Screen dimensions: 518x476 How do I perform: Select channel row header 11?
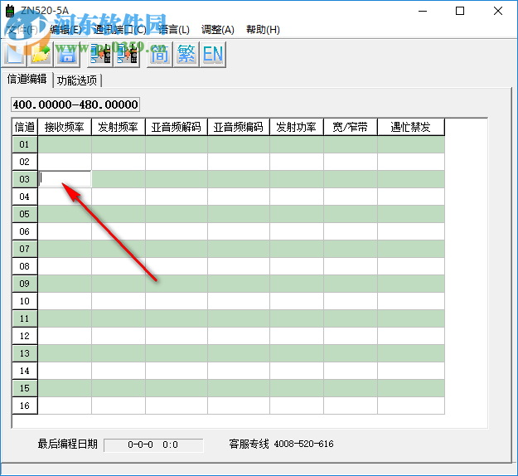(24, 318)
